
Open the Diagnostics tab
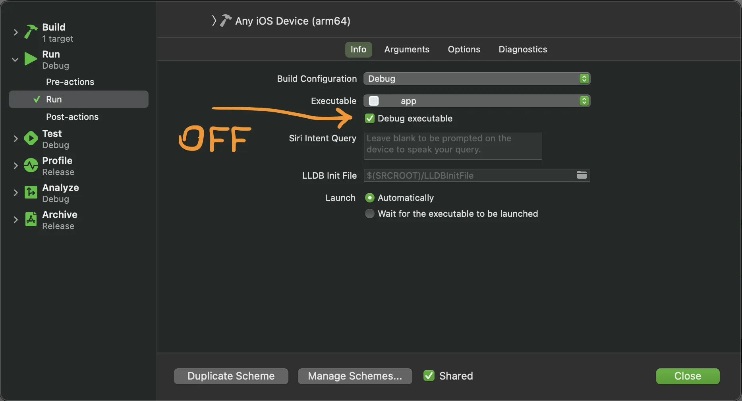(522, 49)
